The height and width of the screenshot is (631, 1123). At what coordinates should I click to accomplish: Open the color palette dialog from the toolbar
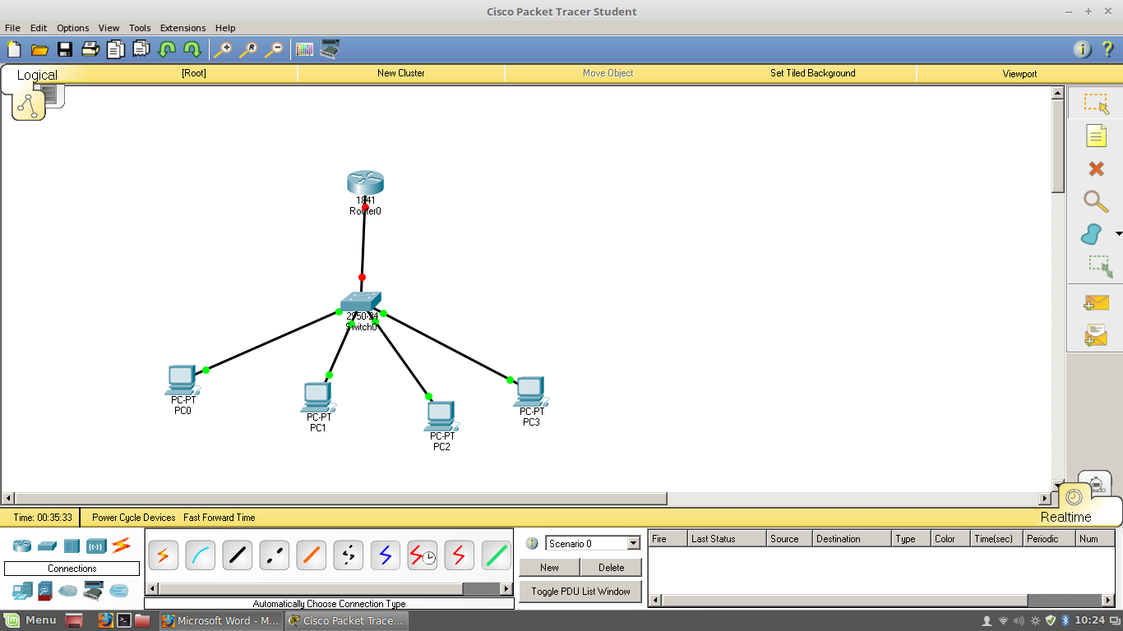click(303, 49)
